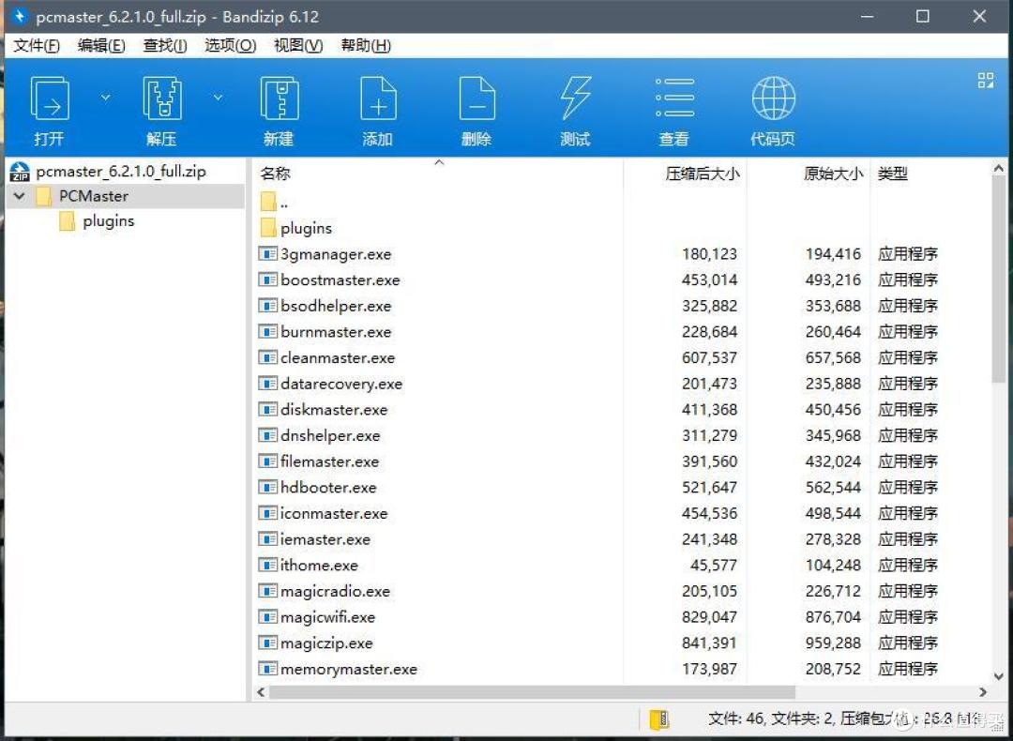Click the vertical scrollbar down arrow

point(998,676)
